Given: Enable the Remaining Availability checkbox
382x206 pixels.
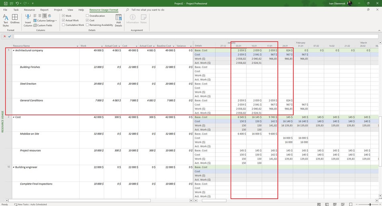Looking at the screenshot, I should (x=87, y=25).
